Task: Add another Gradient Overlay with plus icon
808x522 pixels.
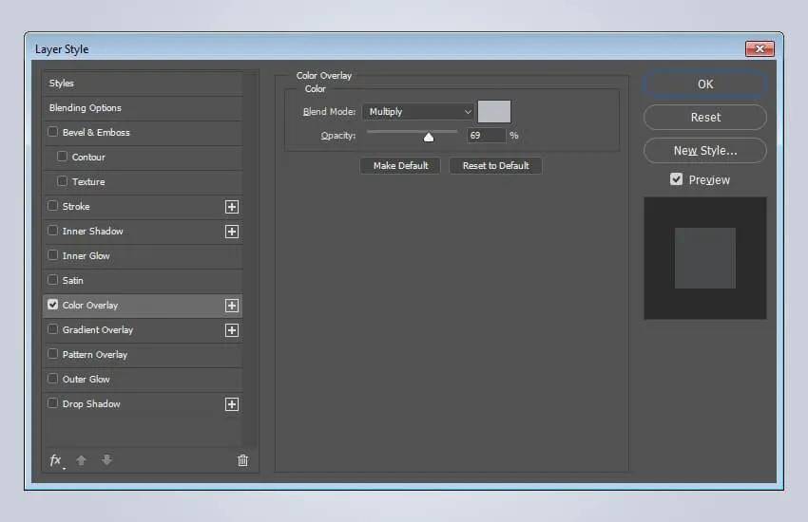Action: [232, 330]
